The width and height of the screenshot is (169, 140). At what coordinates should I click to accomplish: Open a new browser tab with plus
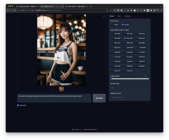[x=91, y=7]
